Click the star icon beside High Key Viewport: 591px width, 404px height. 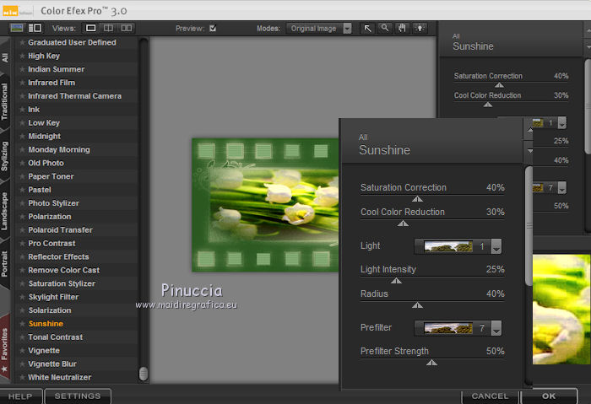click(x=22, y=56)
